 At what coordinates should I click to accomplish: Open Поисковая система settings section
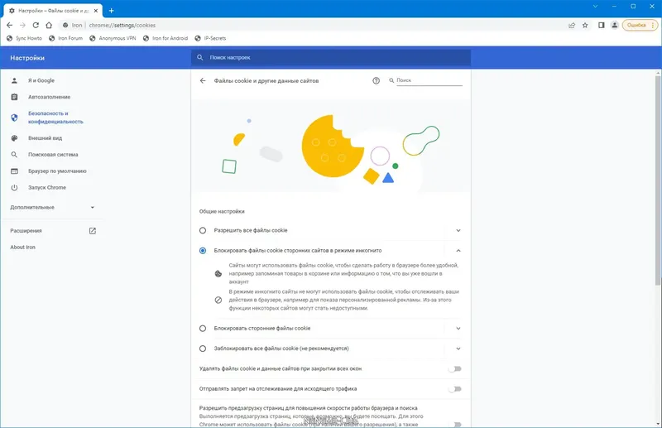pyautogui.click(x=53, y=155)
